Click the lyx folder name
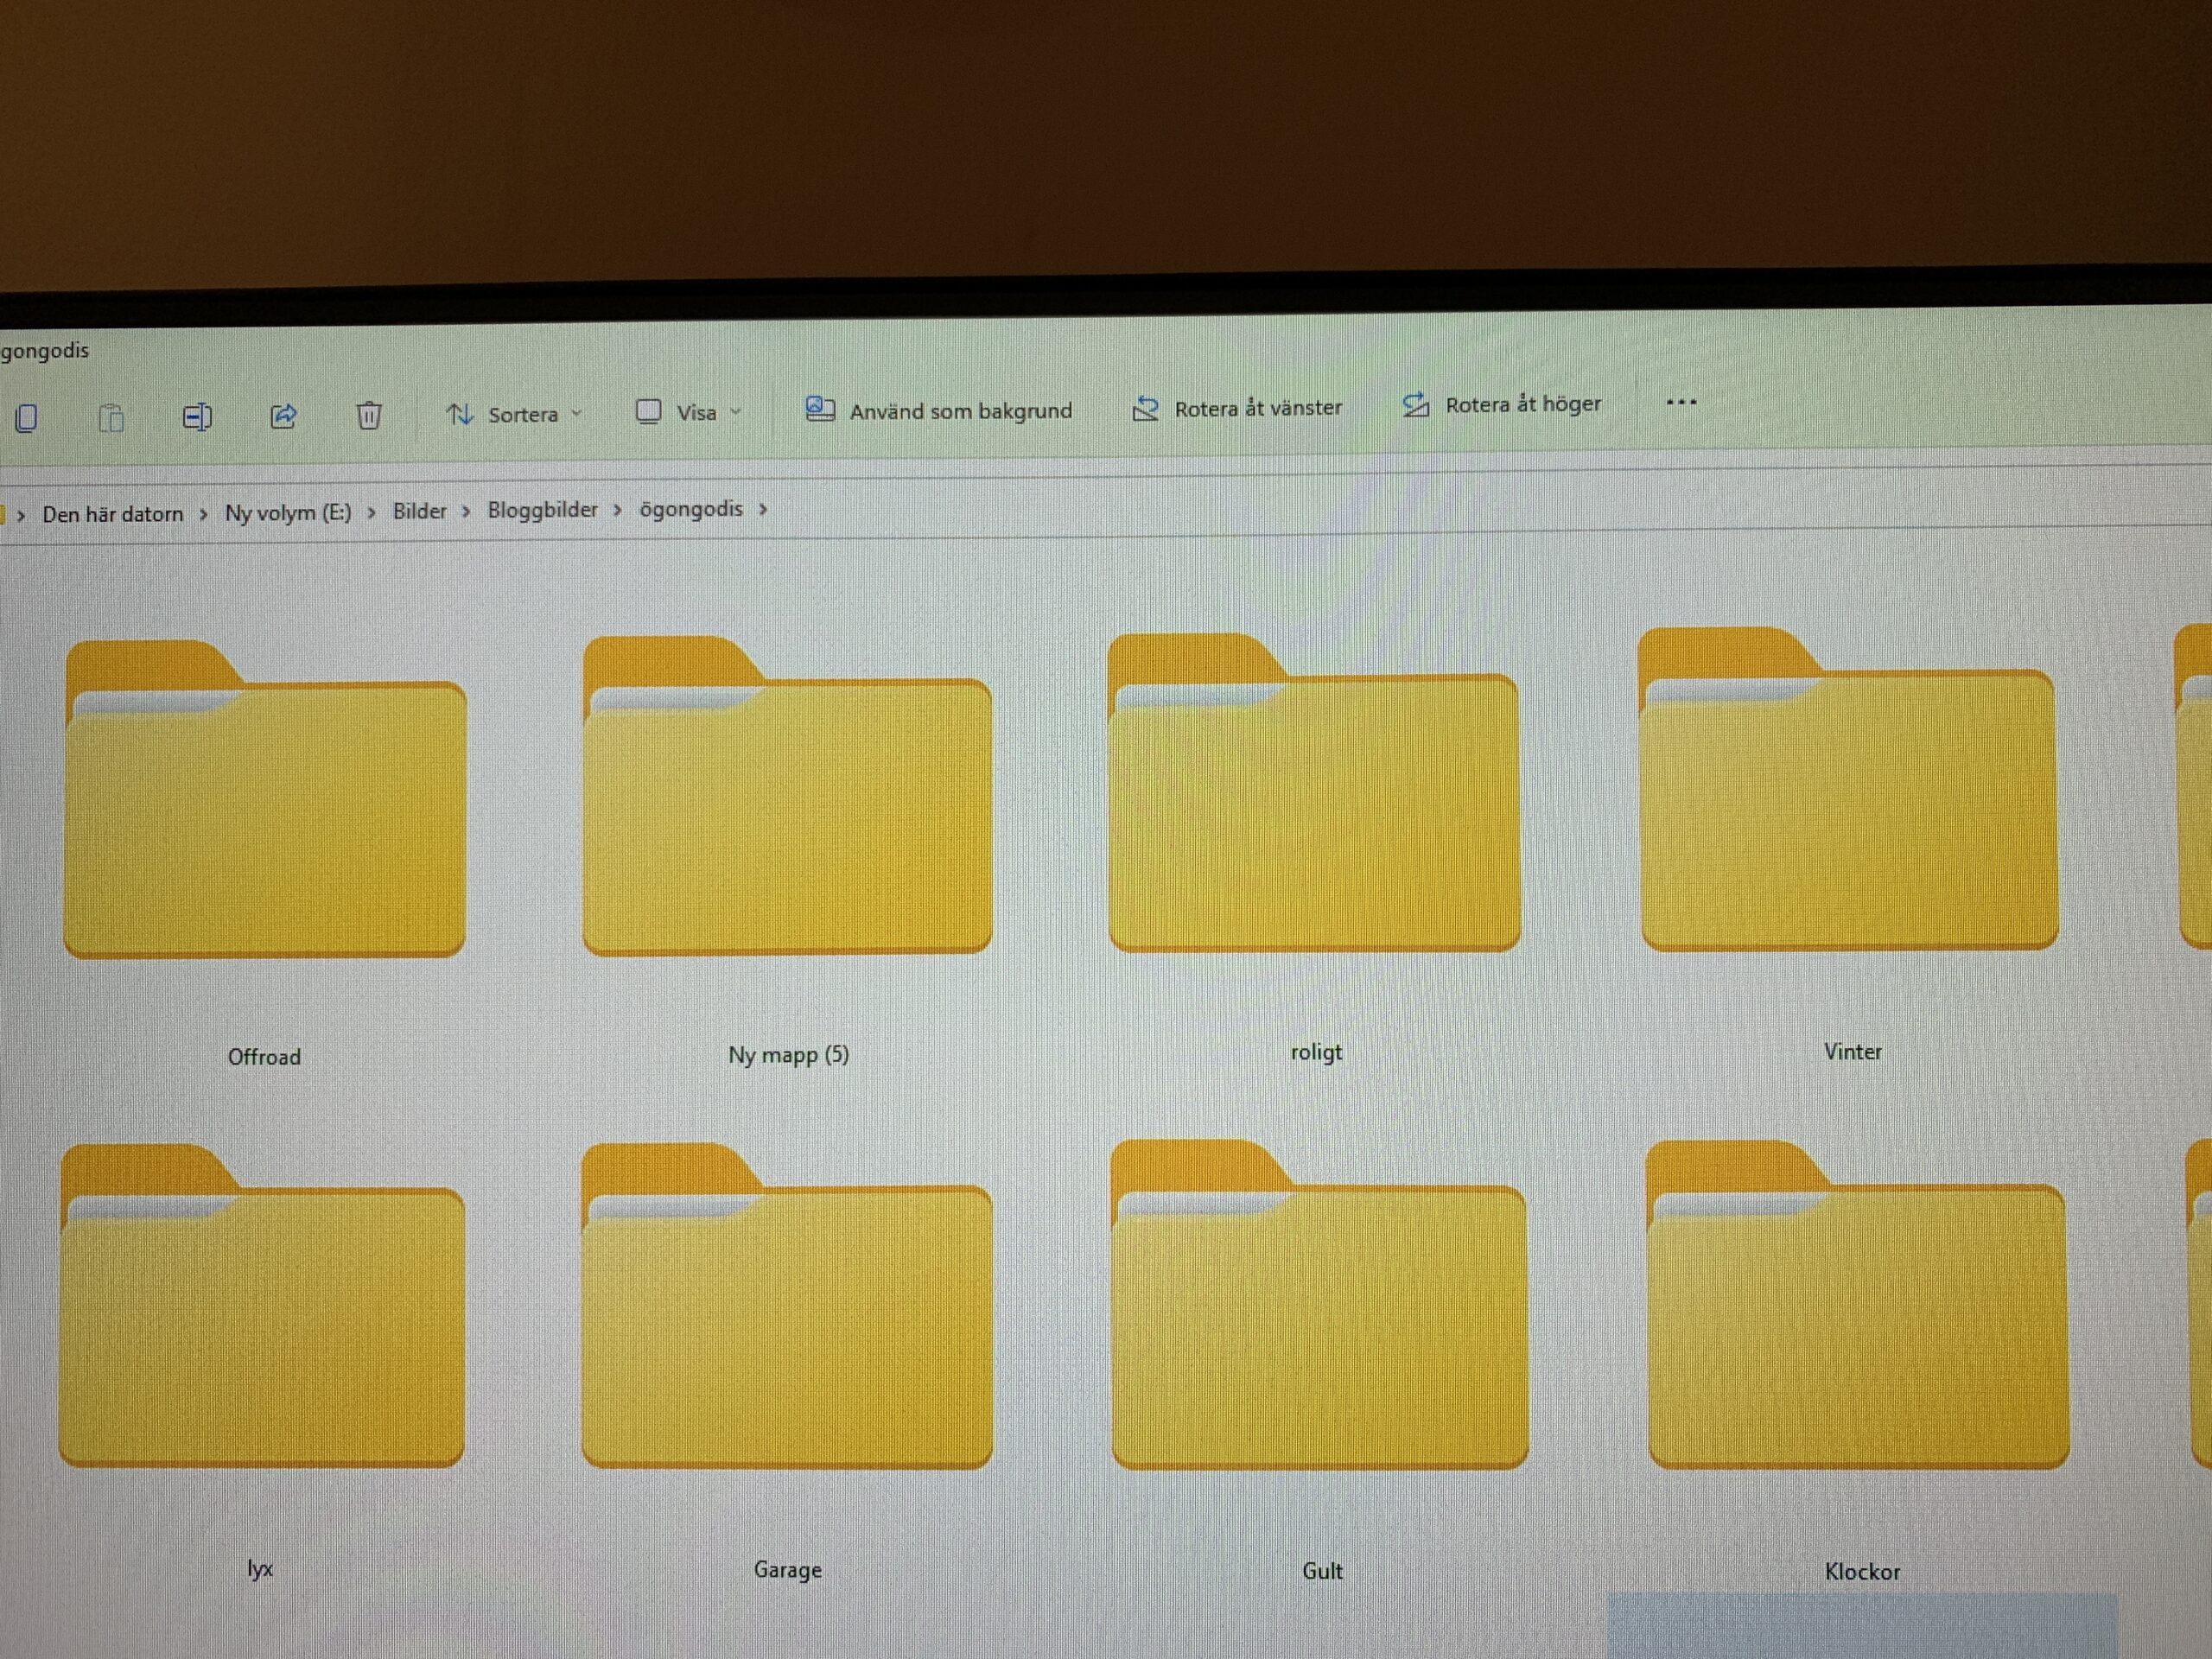The image size is (2212, 1659). tap(260, 1569)
